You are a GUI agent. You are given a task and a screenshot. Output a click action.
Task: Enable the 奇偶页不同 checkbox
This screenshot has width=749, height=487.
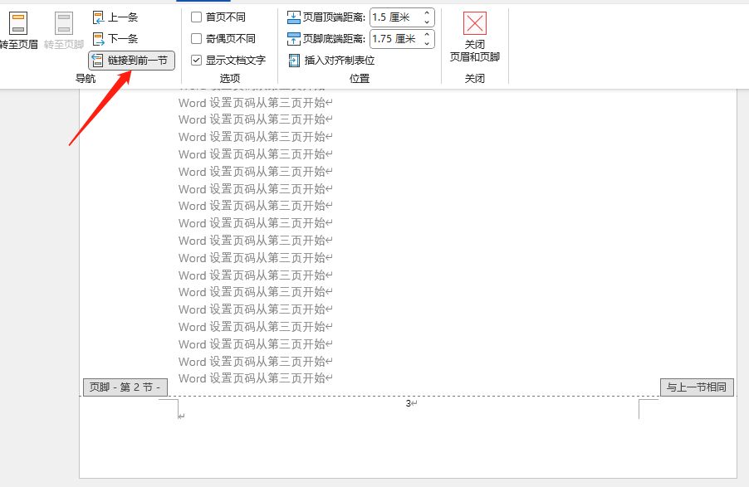[196, 37]
